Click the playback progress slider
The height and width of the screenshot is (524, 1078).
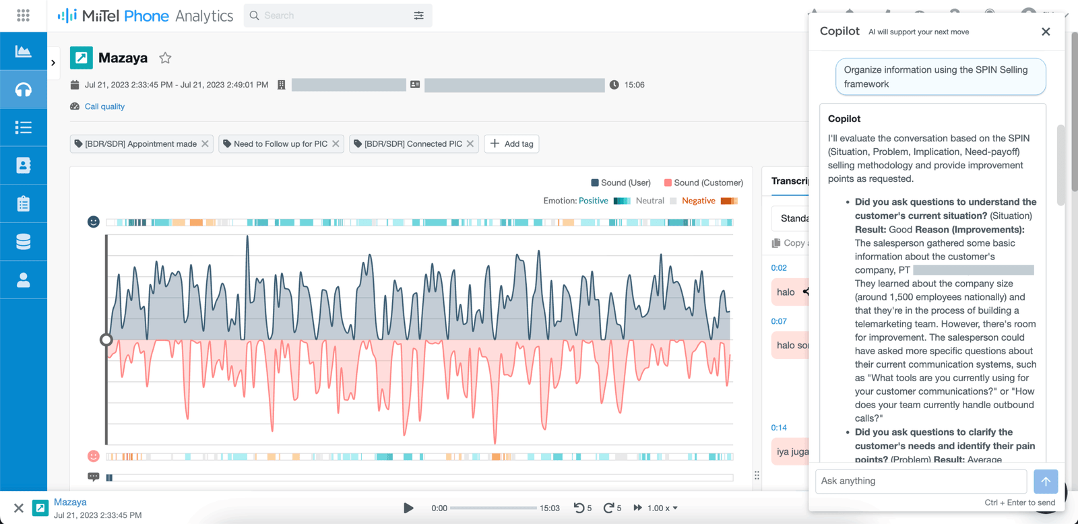pyautogui.click(x=493, y=508)
